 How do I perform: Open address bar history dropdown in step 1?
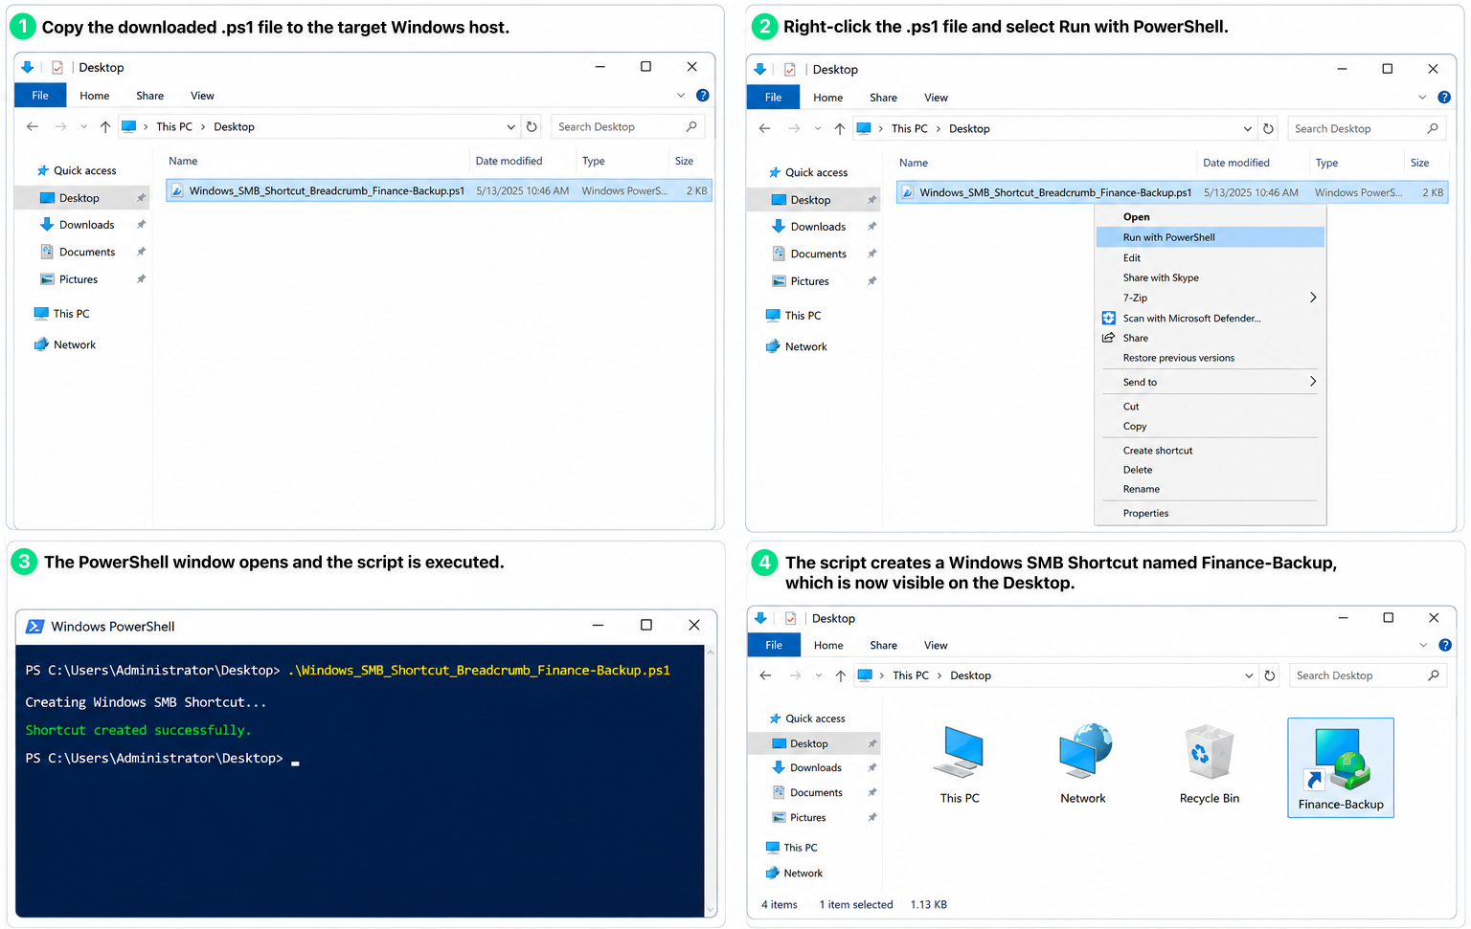[x=510, y=127]
